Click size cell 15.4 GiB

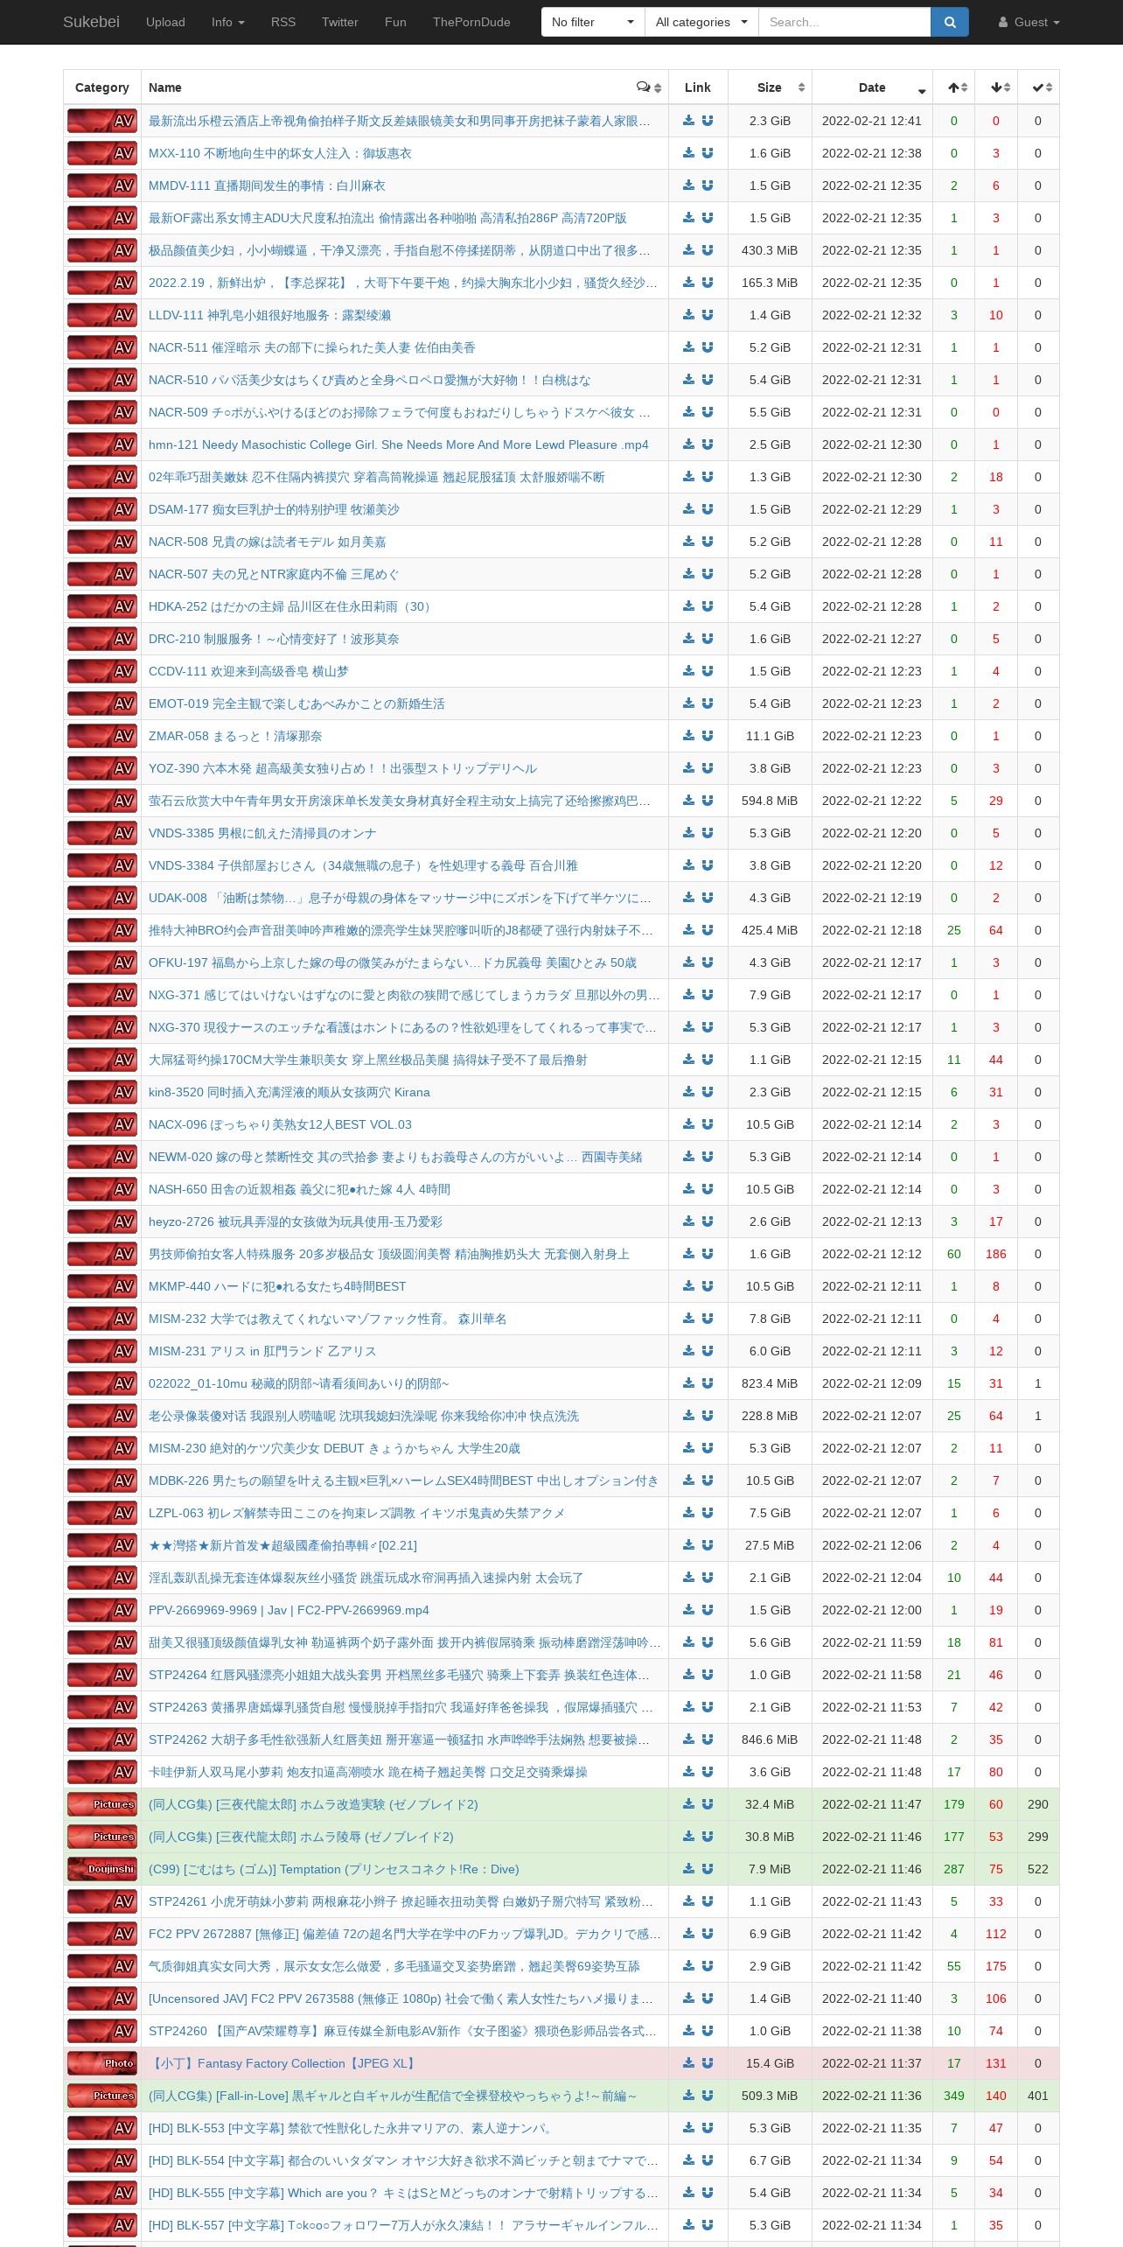[770, 2063]
